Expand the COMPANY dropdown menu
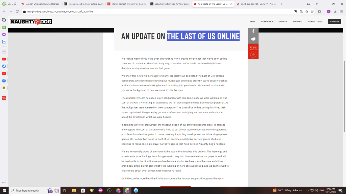This screenshot has height=194, width=346. coord(267,21)
